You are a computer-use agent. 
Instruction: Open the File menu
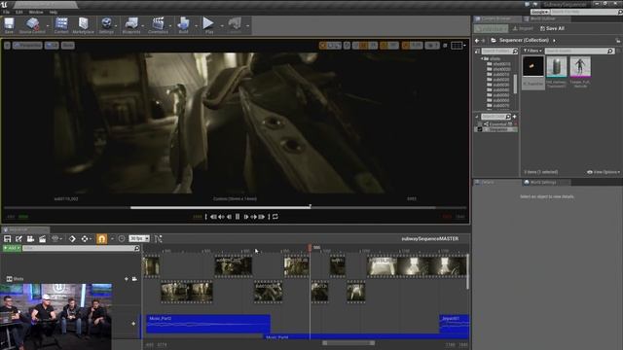click(7, 12)
